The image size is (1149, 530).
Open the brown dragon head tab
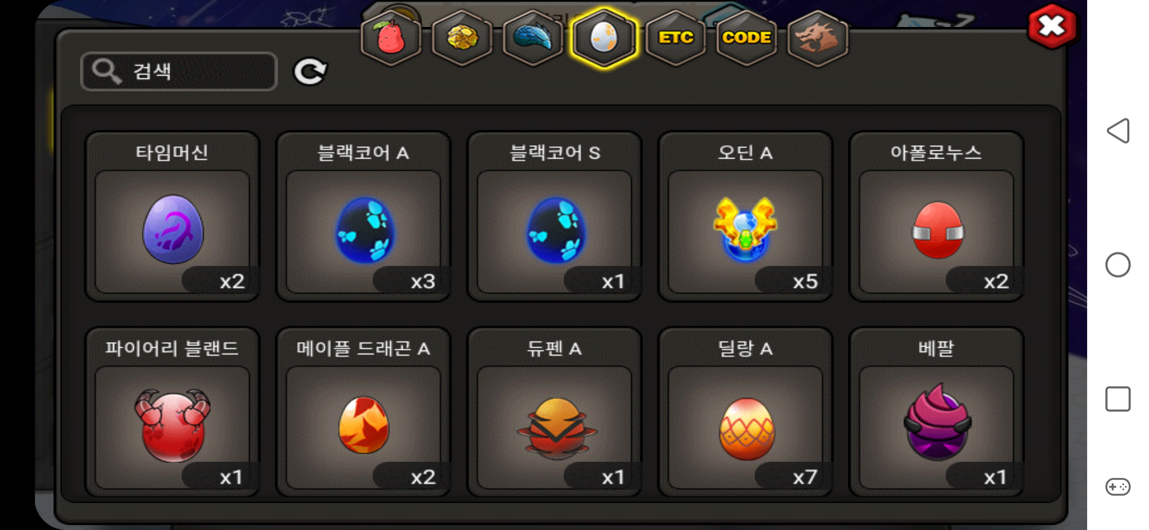coord(818,38)
